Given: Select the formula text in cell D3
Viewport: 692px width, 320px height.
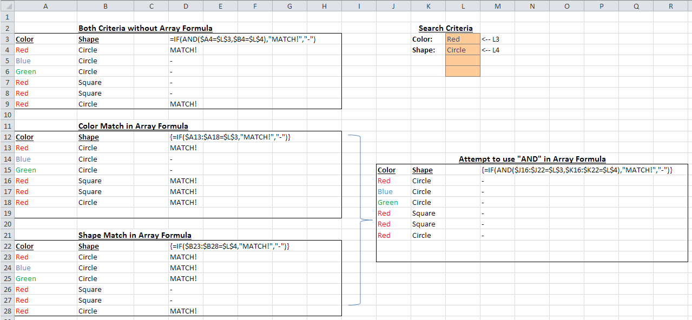Looking at the screenshot, I should click(x=242, y=39).
